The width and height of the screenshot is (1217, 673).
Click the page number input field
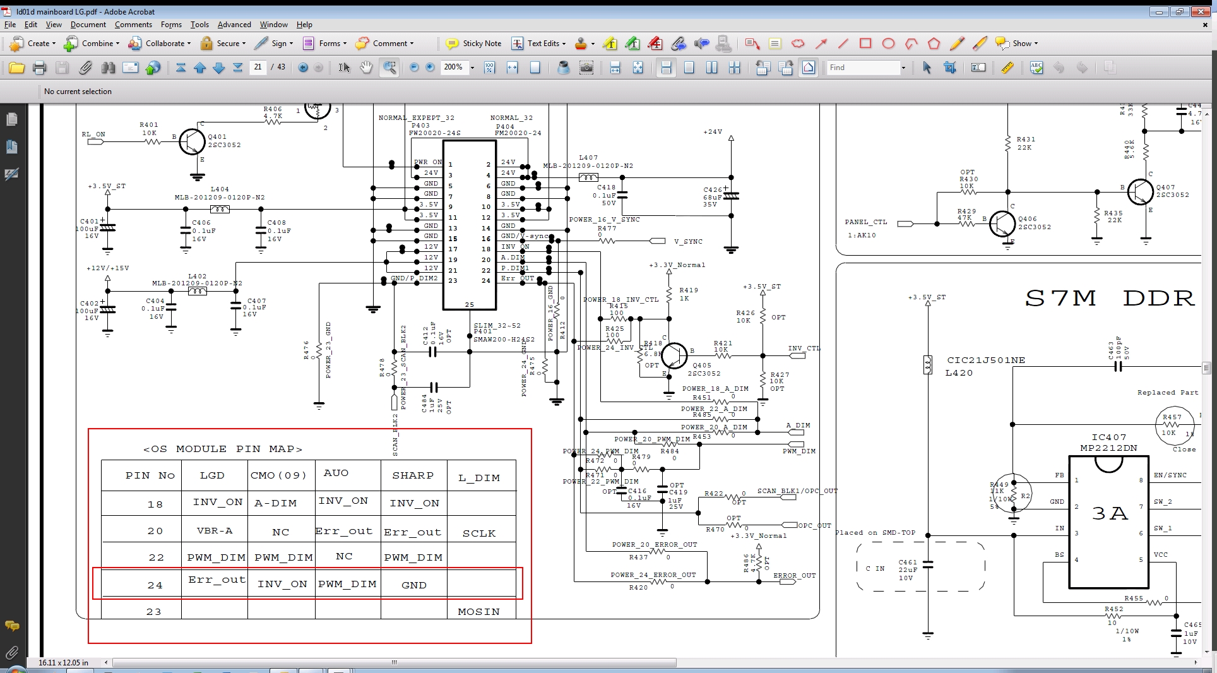click(258, 67)
